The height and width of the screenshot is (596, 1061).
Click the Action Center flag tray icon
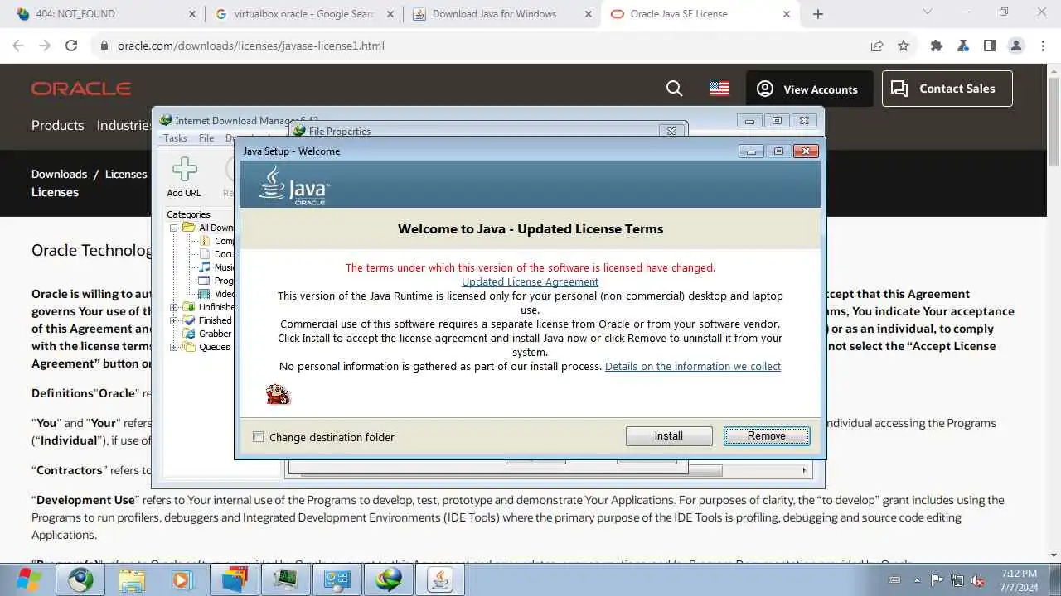[937, 580]
